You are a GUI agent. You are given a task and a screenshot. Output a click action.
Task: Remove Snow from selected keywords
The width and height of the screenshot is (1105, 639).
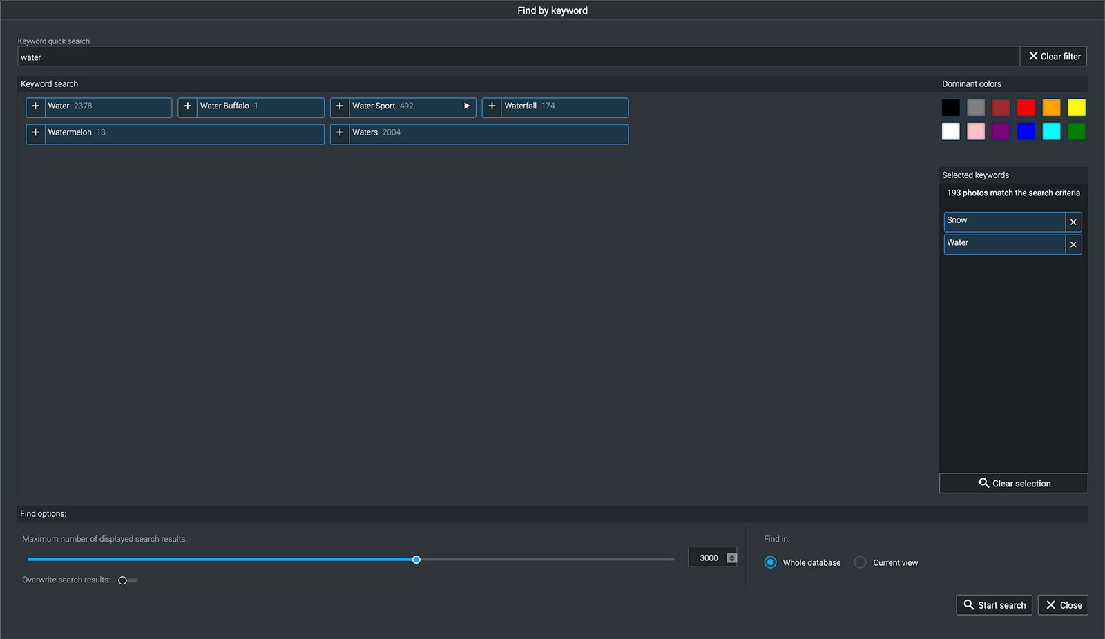click(x=1073, y=222)
